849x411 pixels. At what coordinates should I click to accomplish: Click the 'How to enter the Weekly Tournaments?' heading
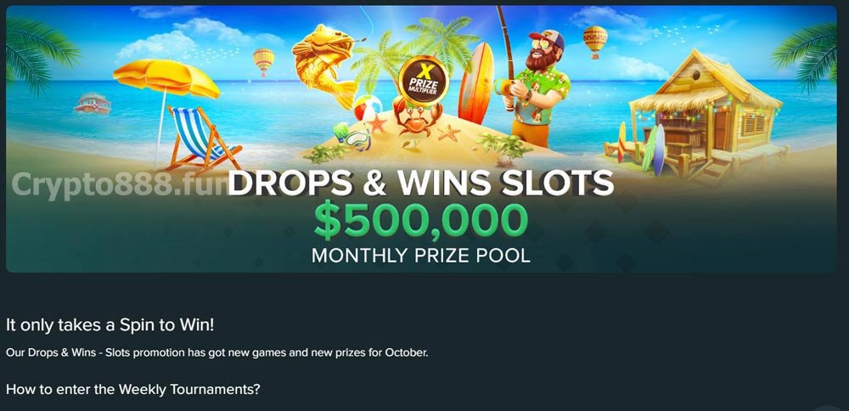pos(132,389)
